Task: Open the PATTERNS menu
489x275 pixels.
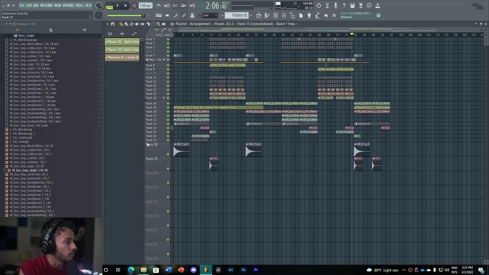Action: coord(46,5)
